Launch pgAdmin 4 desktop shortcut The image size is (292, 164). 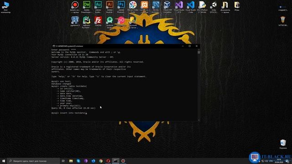[75, 21]
